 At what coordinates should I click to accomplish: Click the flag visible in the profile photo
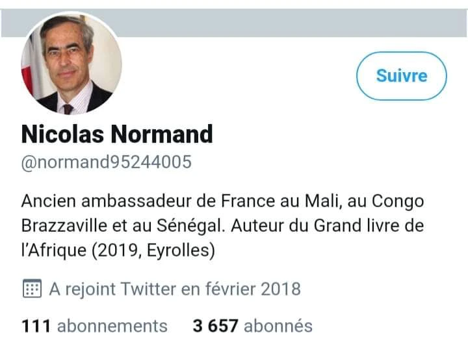tap(28, 73)
